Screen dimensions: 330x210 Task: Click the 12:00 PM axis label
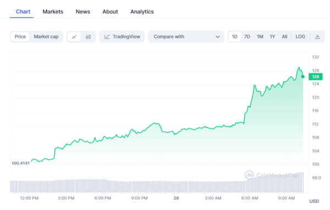coord(29,198)
